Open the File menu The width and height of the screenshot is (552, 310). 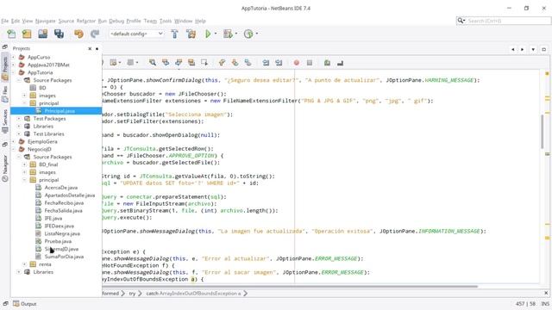pyautogui.click(x=5, y=21)
